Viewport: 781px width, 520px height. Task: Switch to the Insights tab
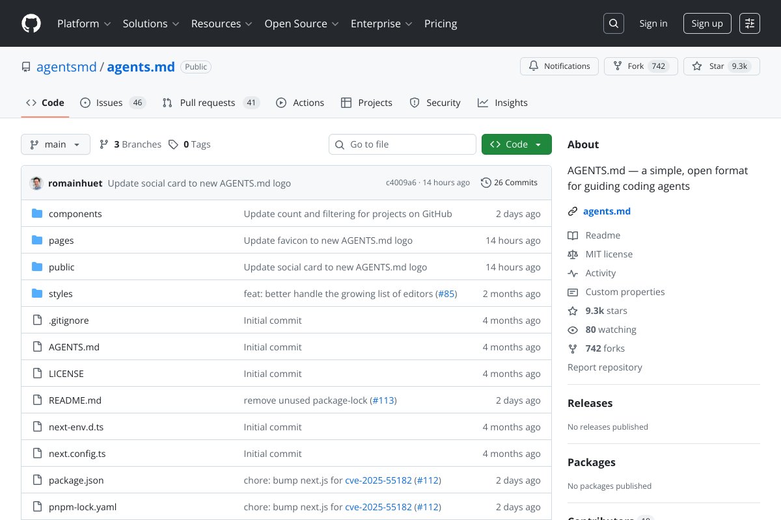[502, 103]
